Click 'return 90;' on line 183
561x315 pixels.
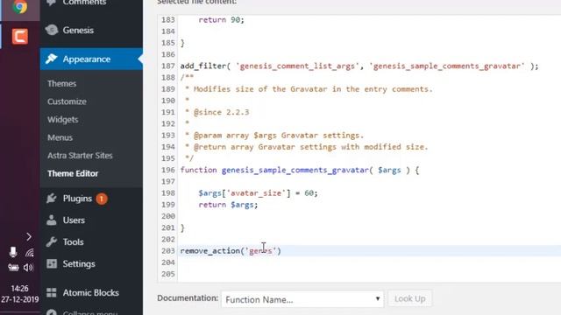click(x=222, y=20)
